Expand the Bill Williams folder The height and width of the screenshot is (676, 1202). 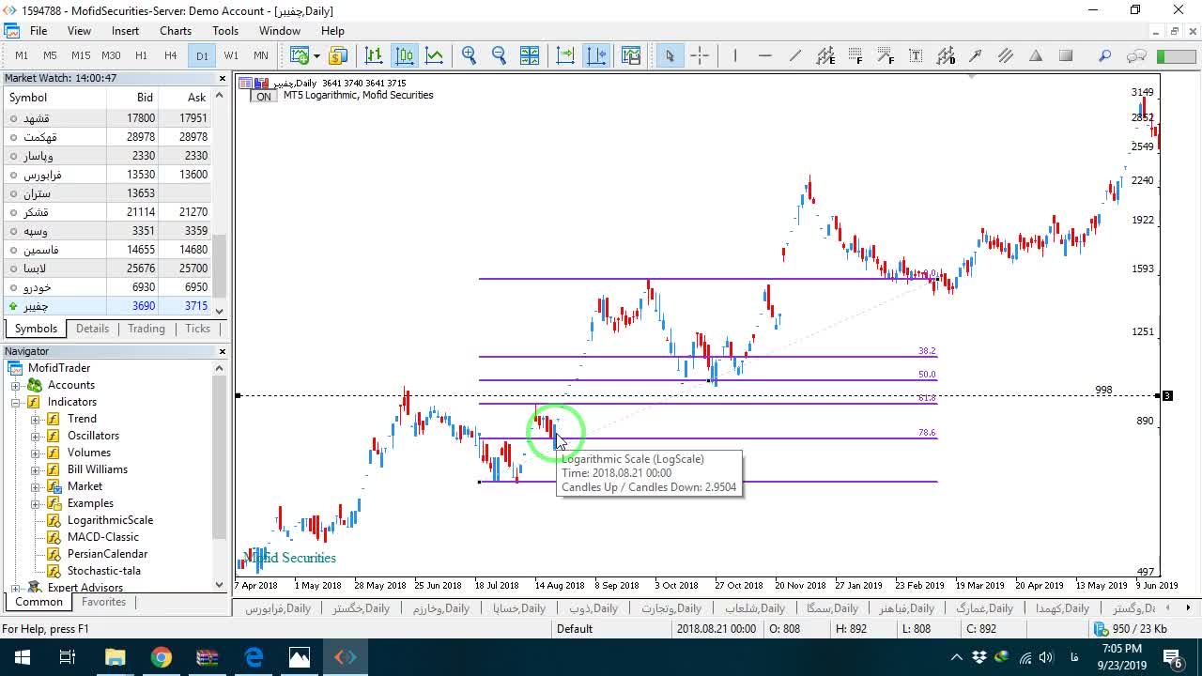click(x=36, y=469)
